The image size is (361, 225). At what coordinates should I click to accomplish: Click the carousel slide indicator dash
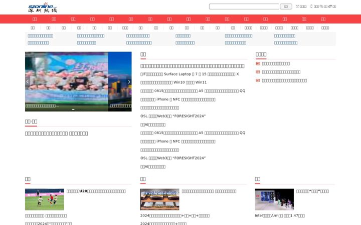[73, 109]
